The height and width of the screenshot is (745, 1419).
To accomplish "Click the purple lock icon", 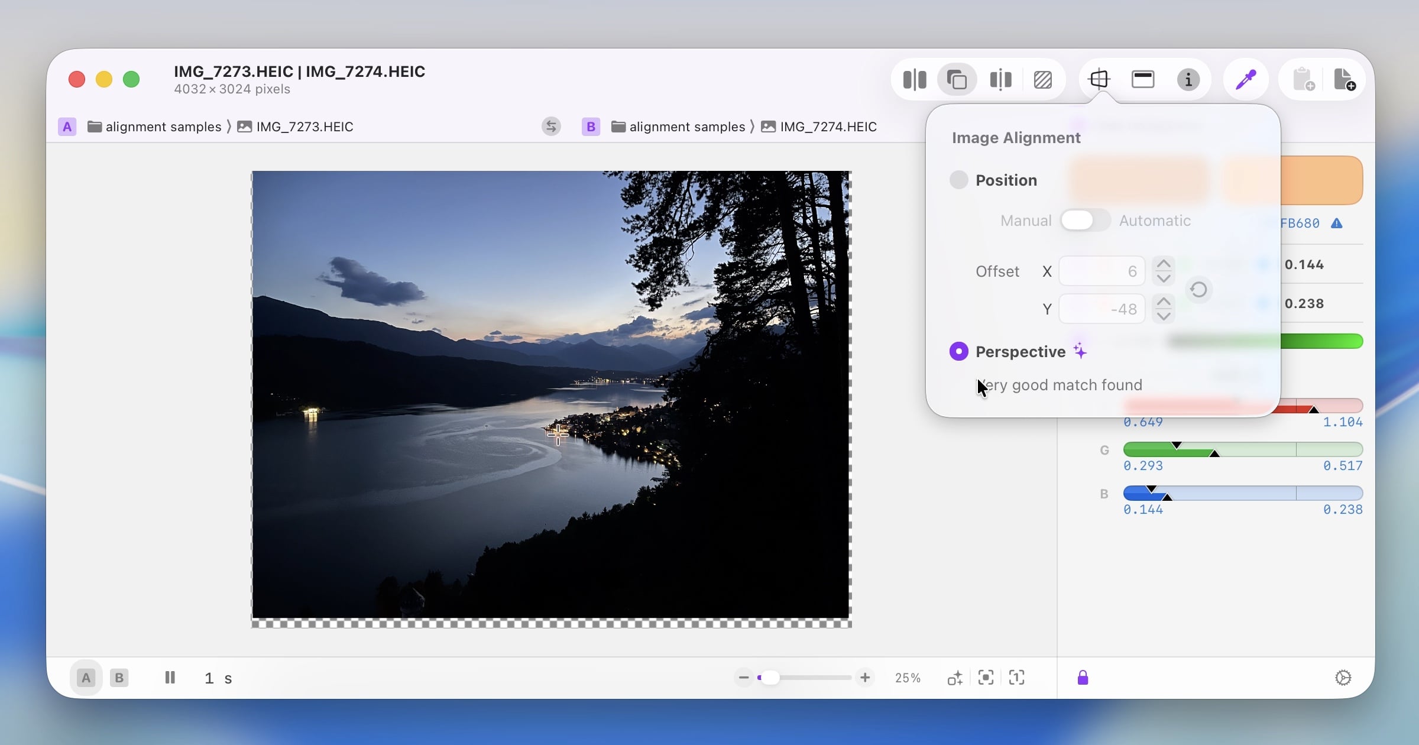I will pyautogui.click(x=1083, y=678).
